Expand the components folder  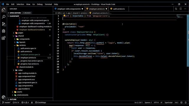pyautogui.click(x=24, y=39)
